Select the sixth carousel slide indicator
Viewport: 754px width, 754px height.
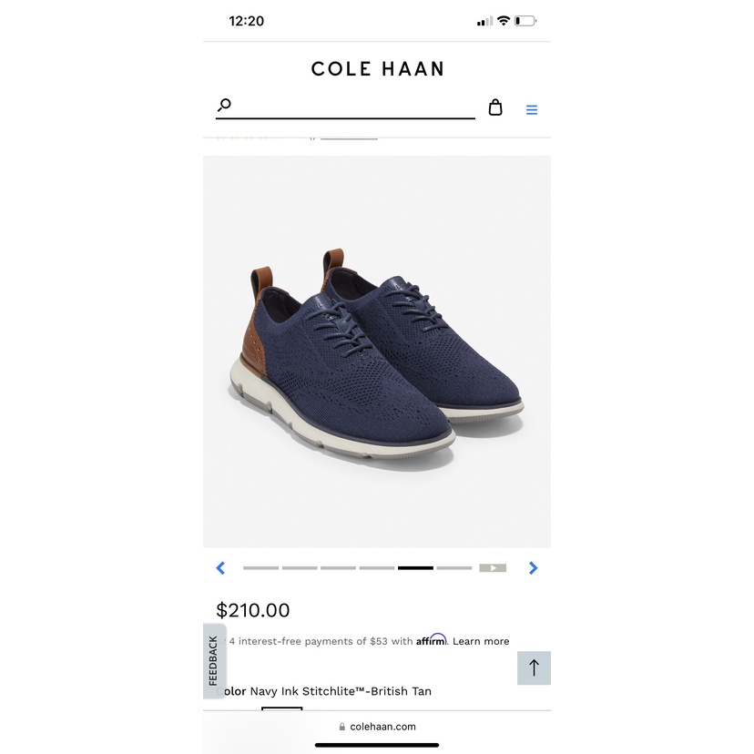(x=453, y=568)
